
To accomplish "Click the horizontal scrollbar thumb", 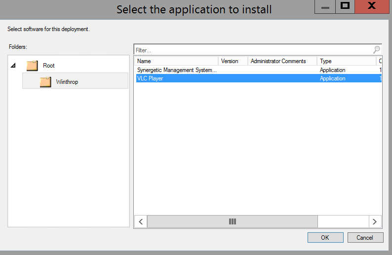I will point(233,221).
